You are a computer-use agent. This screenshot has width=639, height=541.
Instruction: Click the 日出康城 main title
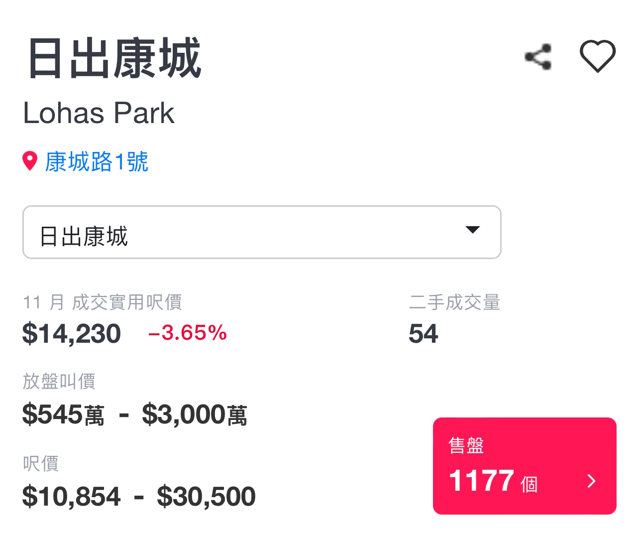pos(114,58)
